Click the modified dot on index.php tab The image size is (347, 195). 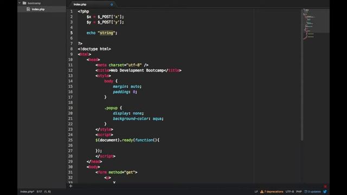[x=112, y=4]
